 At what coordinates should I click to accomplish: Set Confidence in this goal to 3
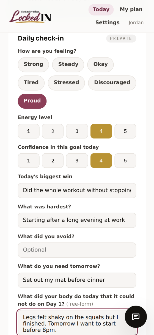pyautogui.click(x=77, y=161)
